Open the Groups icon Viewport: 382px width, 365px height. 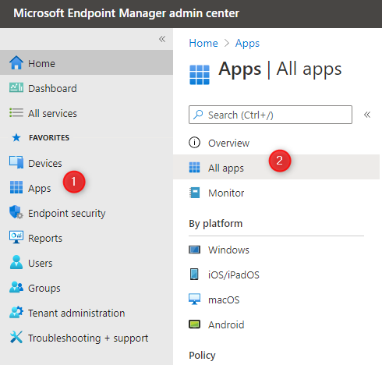point(16,287)
